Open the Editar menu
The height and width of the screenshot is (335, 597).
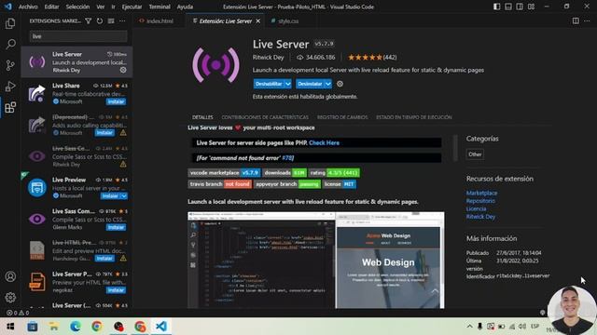point(52,7)
